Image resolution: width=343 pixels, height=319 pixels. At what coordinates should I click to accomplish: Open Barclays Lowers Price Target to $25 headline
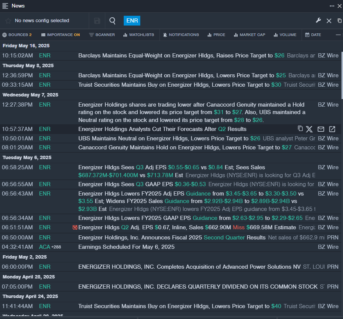click(182, 75)
